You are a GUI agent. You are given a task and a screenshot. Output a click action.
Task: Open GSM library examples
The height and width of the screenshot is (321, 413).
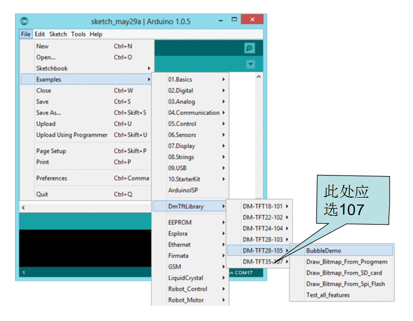pyautogui.click(x=190, y=267)
